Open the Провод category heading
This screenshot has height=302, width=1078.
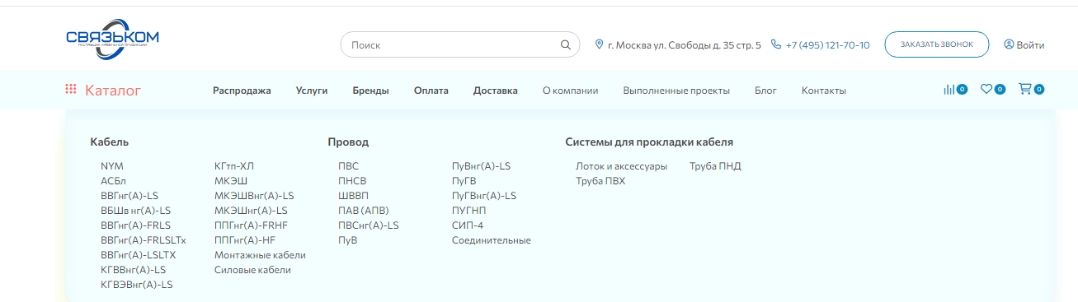[x=348, y=142]
